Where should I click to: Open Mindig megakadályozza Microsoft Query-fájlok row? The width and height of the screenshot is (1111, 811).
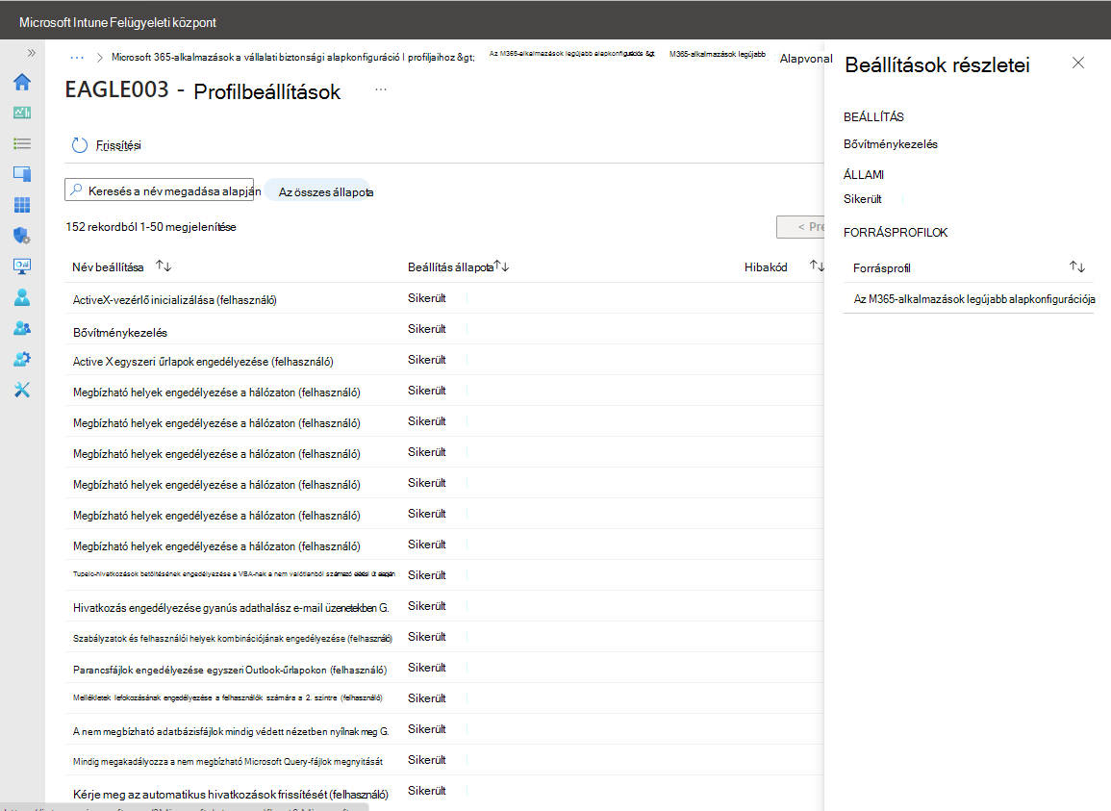click(x=227, y=762)
